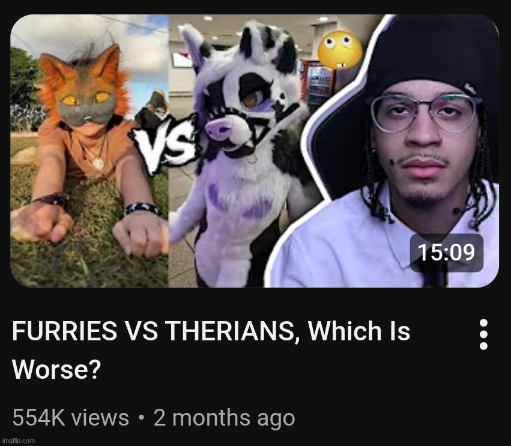Screen dimensions: 511x446
Task: Open the three-dot more options menu
Action: click(x=483, y=334)
